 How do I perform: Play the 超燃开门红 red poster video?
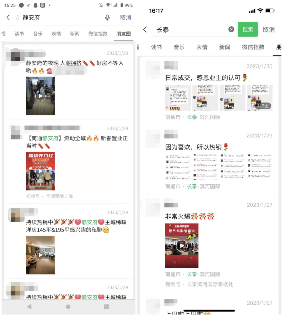(40, 171)
